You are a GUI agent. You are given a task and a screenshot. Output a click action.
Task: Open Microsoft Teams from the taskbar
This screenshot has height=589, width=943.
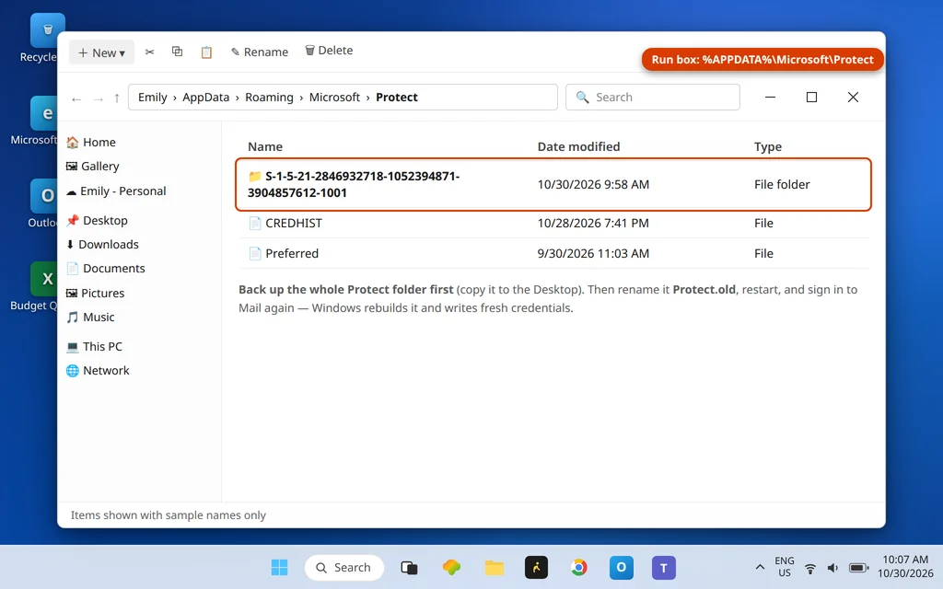tap(664, 567)
